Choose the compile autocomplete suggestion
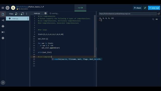This screenshot has width=161, height=91. click(x=77, y=59)
